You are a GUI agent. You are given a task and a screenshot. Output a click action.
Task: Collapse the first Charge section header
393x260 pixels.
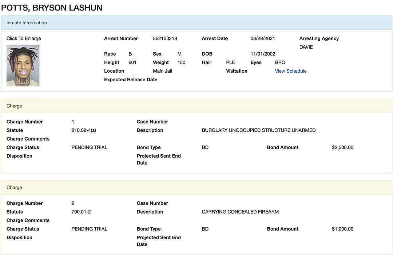[x=14, y=106]
